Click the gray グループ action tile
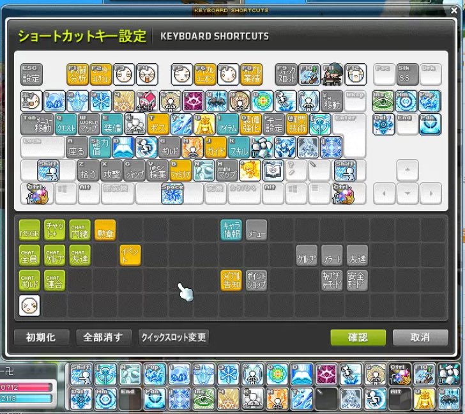Viewport: 465px width, 414px height. 307,255
